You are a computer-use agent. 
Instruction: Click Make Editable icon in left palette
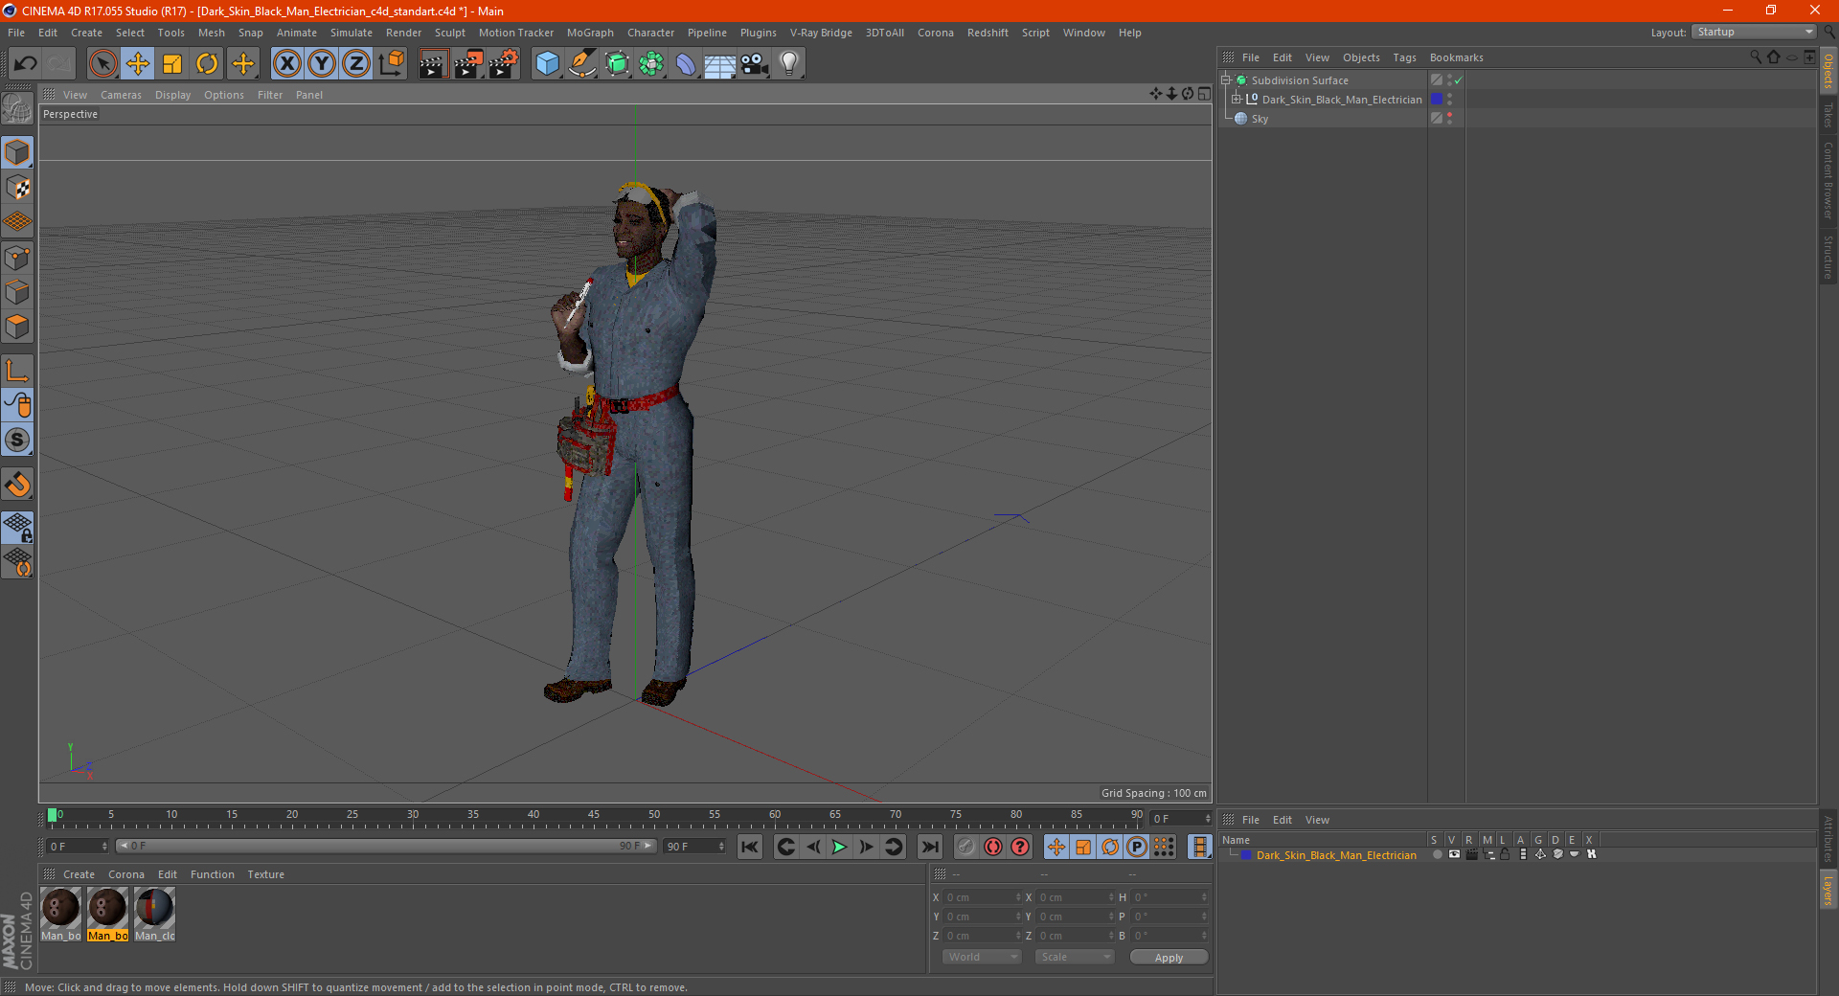coord(17,109)
